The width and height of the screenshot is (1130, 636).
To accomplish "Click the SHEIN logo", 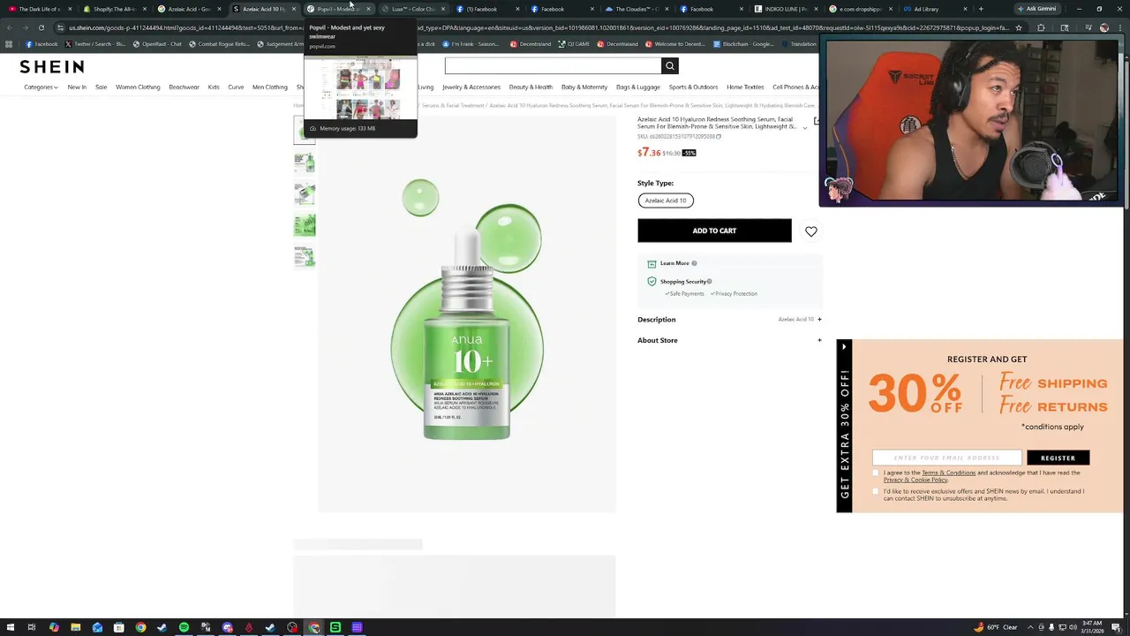I will click(52, 66).
